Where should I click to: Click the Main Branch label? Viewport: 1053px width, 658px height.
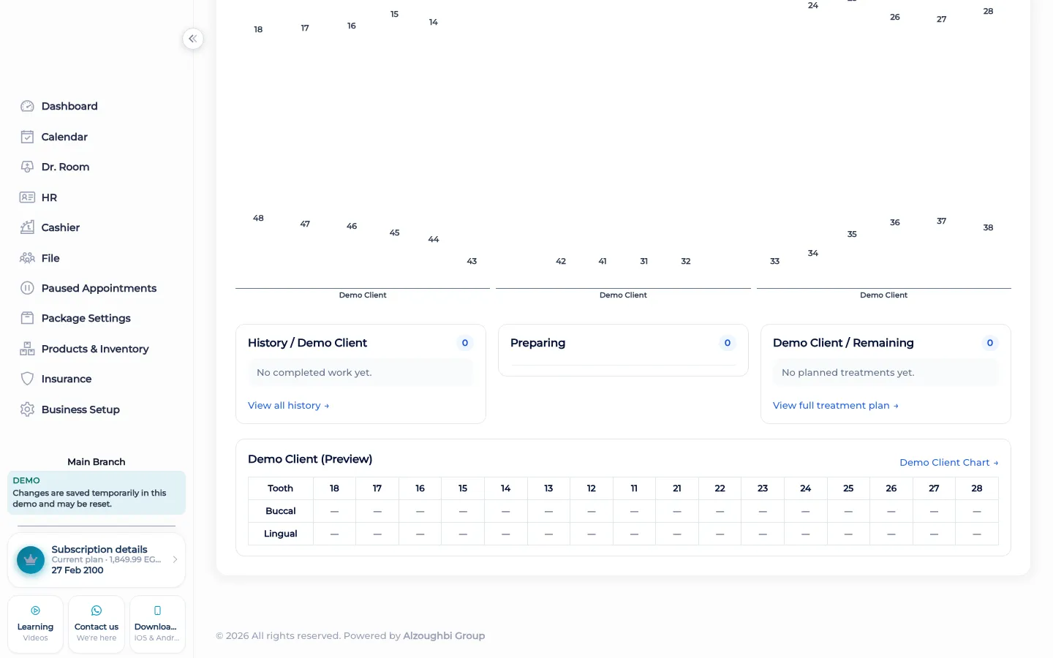tap(97, 462)
